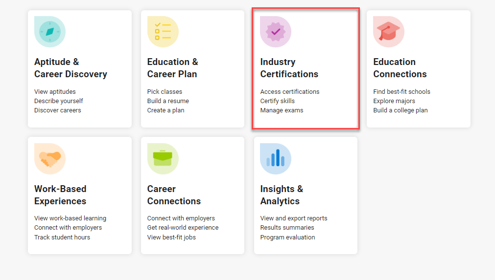Click the 'View and export reports' text
The width and height of the screenshot is (495, 280).
tap(294, 218)
